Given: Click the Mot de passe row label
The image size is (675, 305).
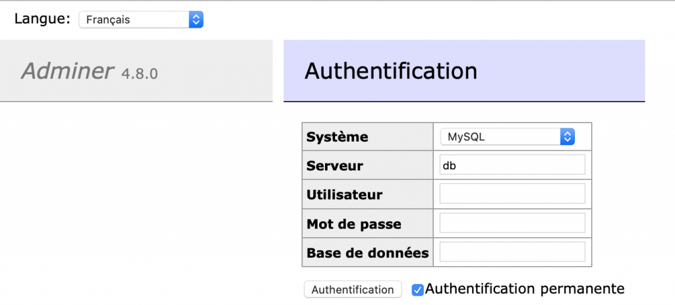Looking at the screenshot, I should pyautogui.click(x=354, y=224).
